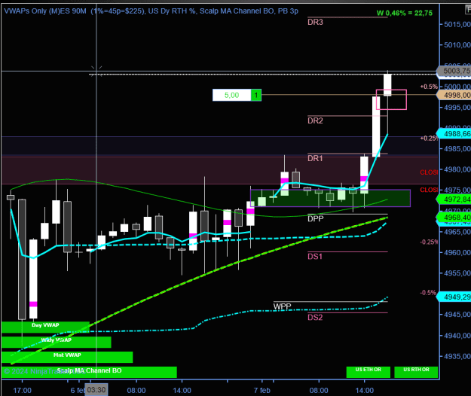The width and height of the screenshot is (471, 396).
Task: Click the Day VWAP green label
Action: pos(45,327)
